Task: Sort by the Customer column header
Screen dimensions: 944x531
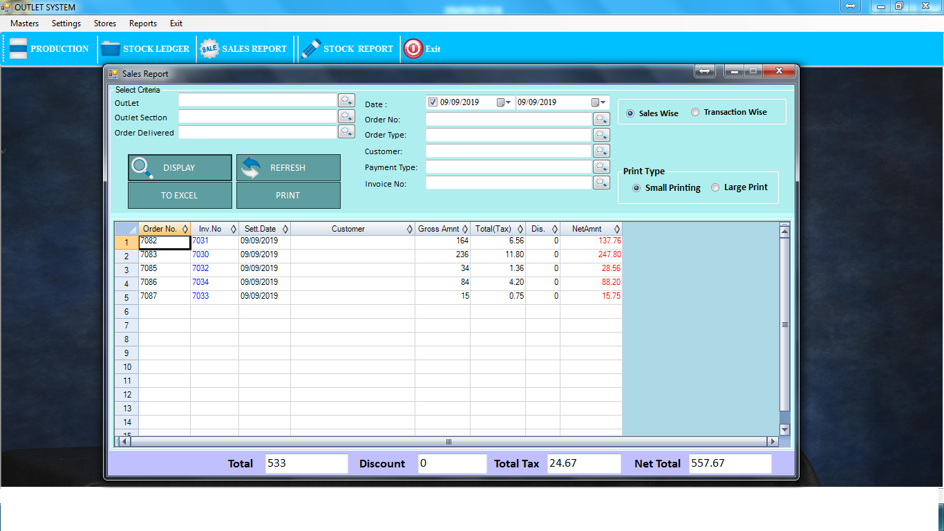Action: click(353, 229)
